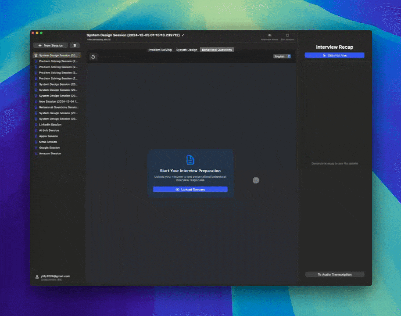Click the End Session icon
Screen dimensions: 401x316
pyautogui.click(x=287, y=35)
